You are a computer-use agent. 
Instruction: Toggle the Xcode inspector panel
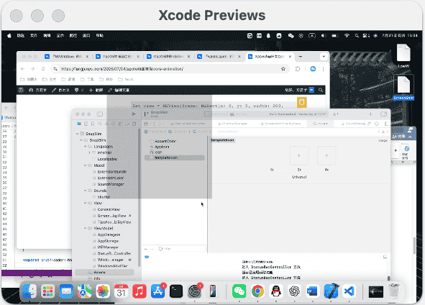(x=383, y=114)
